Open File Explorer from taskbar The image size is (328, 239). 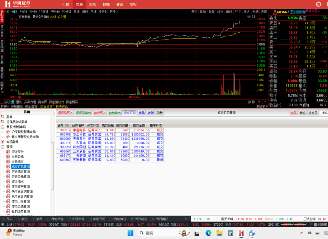(x=219, y=233)
